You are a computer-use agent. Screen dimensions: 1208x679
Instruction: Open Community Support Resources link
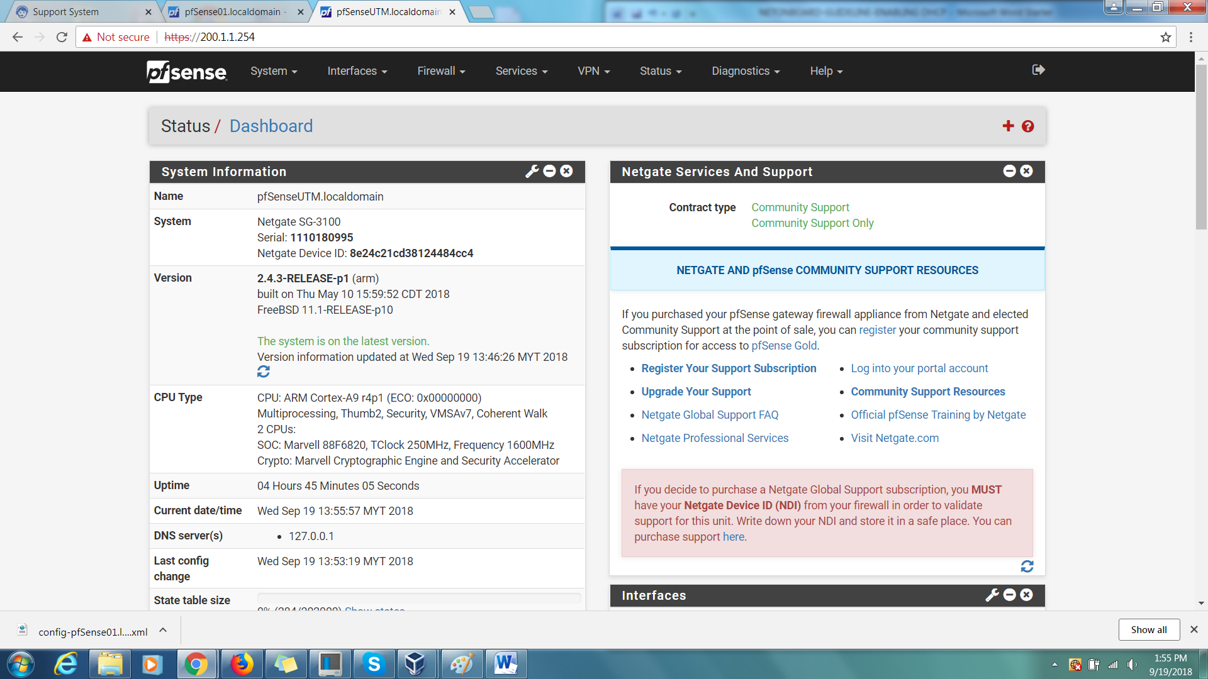tap(928, 392)
